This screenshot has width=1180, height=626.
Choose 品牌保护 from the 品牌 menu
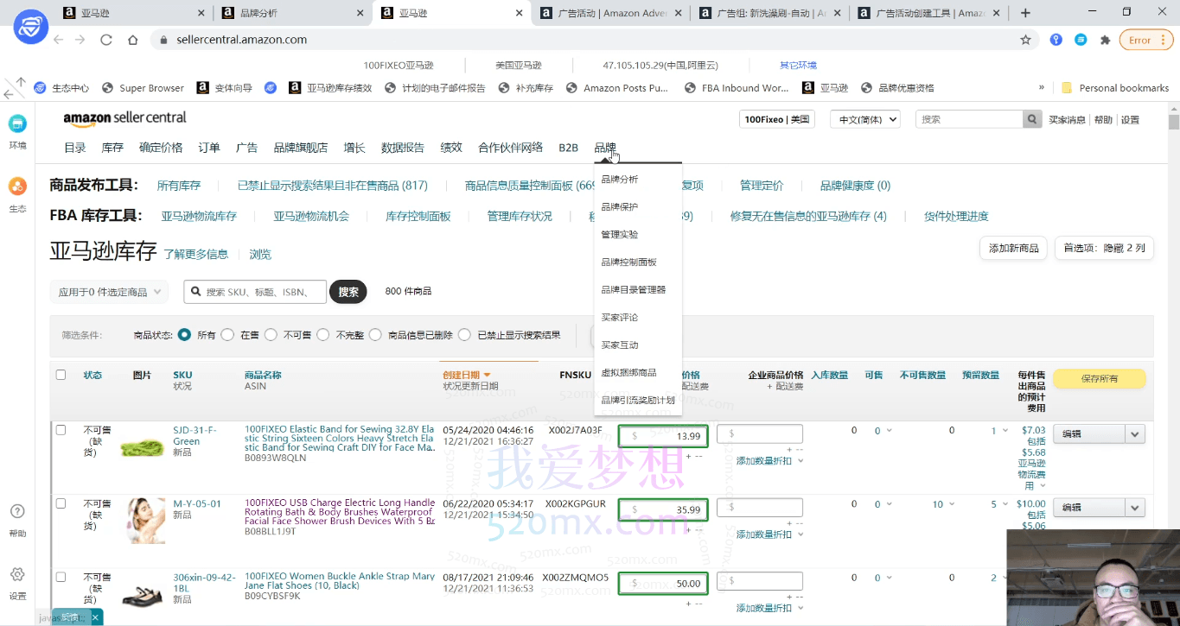(x=620, y=207)
